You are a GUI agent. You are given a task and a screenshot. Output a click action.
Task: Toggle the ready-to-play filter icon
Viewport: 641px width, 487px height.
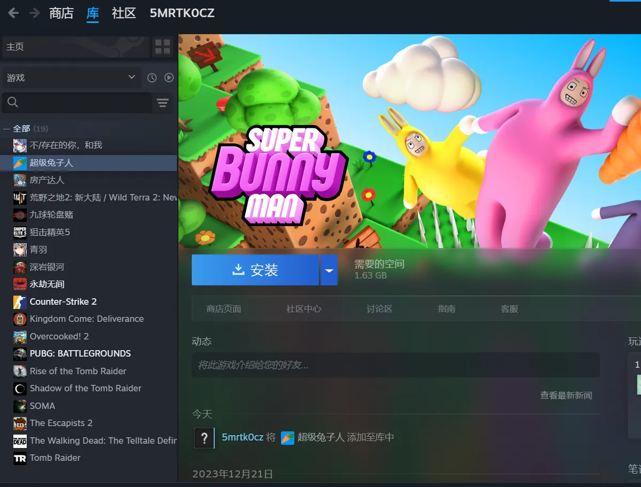pos(169,78)
